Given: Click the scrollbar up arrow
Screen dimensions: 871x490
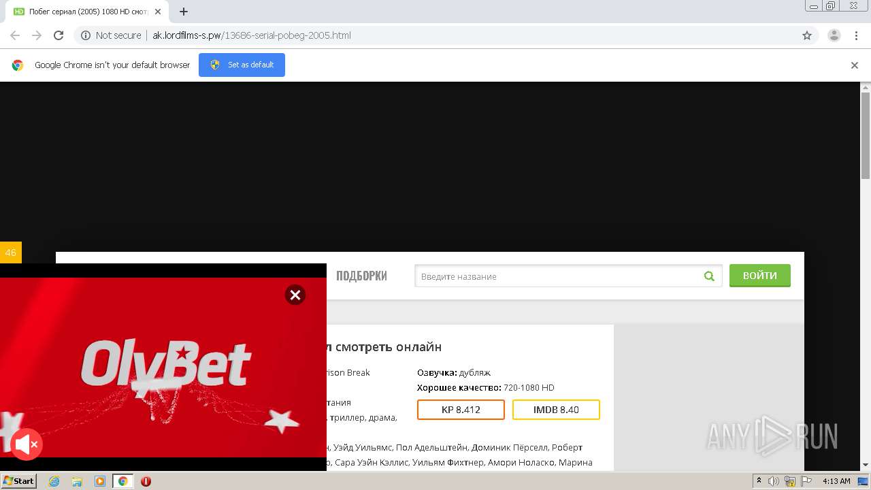Looking at the screenshot, I should click(x=866, y=86).
